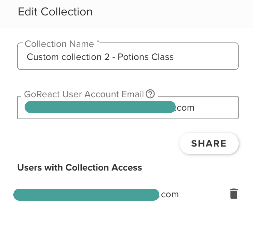Click the redacted address inside email input
This screenshot has width=253, height=225.
pos(100,107)
